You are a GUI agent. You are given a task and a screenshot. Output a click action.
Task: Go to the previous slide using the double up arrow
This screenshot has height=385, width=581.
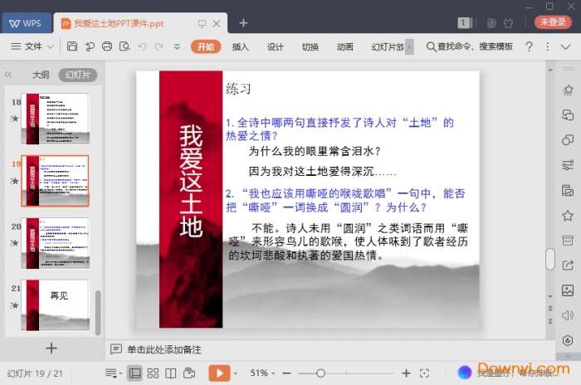pos(550,309)
